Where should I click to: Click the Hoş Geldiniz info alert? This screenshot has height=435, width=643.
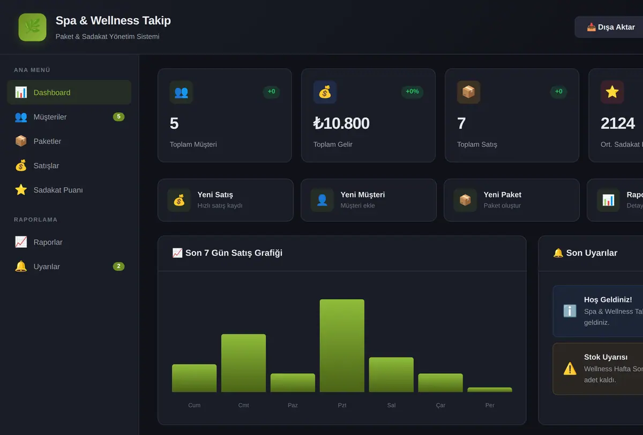point(598,311)
